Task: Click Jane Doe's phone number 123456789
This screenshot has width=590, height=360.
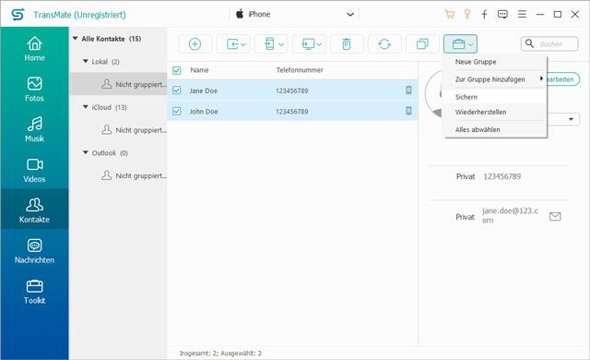Action: point(291,90)
